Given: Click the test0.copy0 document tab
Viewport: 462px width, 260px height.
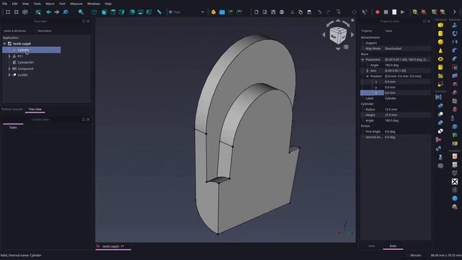Looking at the screenshot, I should (x=113, y=246).
